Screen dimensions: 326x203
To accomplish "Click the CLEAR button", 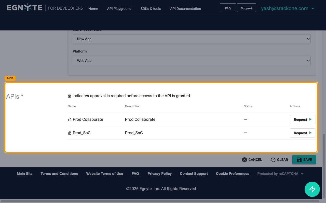I will click(x=279, y=160).
